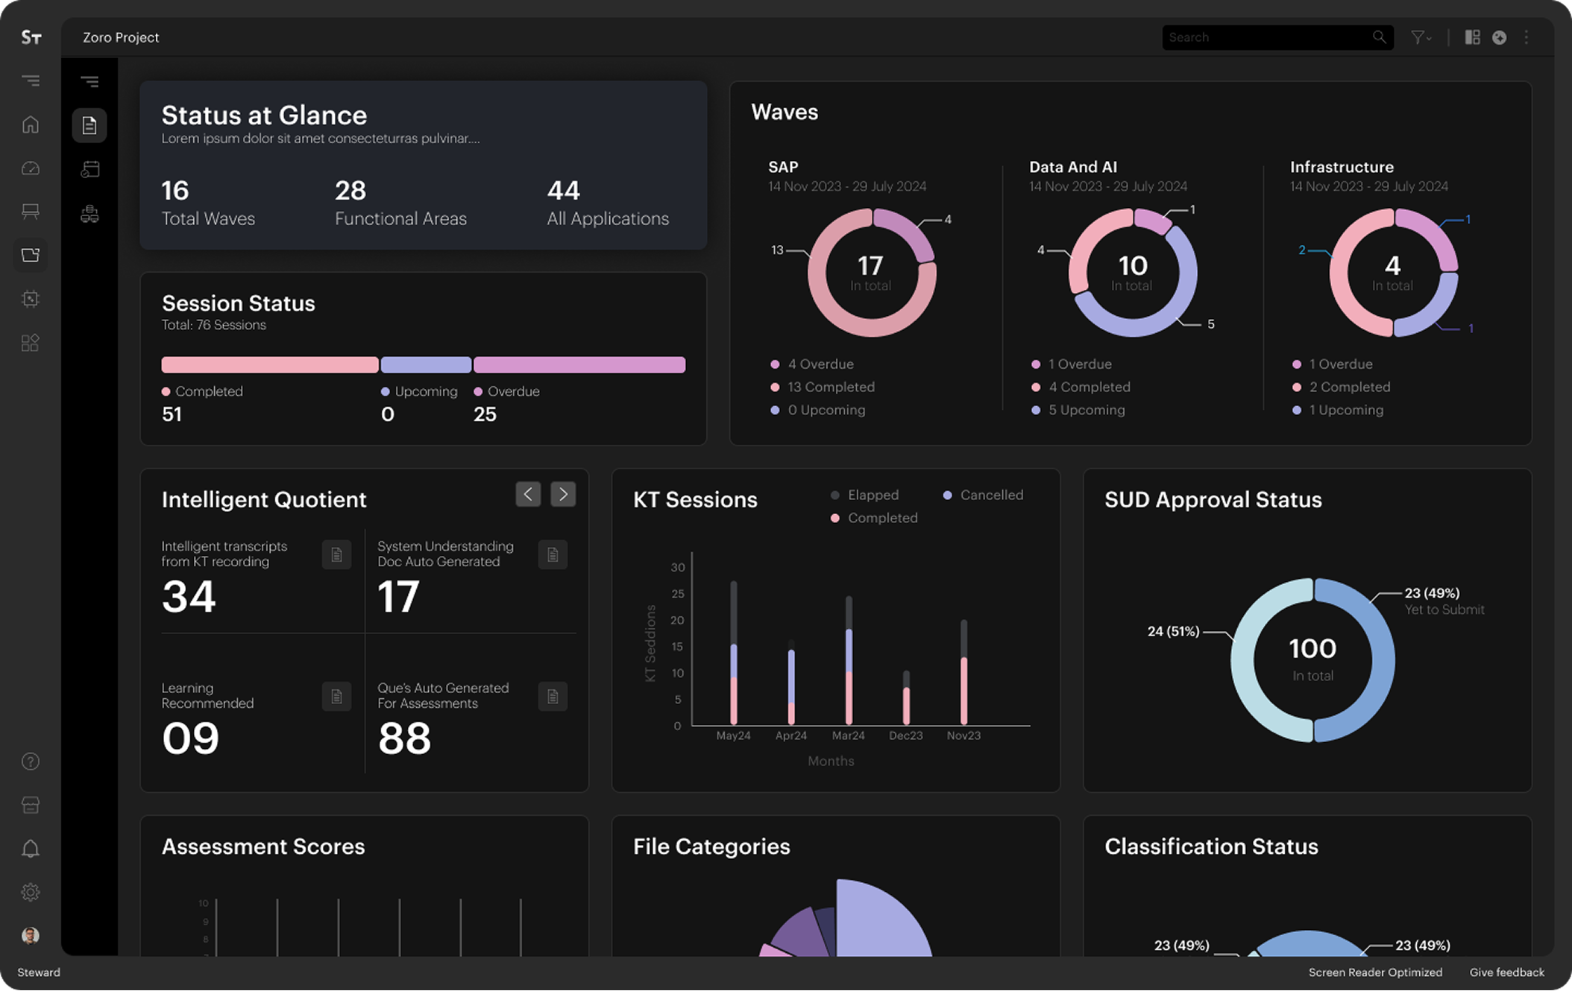Screen dimensions: 1572x991
Task: Toggle the Elapped legend in KT Sessions
Action: pos(865,495)
